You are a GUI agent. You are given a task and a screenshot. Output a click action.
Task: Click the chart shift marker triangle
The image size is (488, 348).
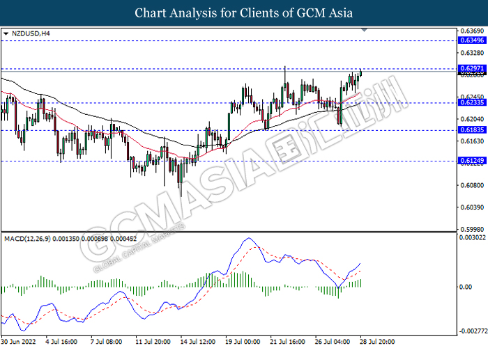[x=364, y=30]
